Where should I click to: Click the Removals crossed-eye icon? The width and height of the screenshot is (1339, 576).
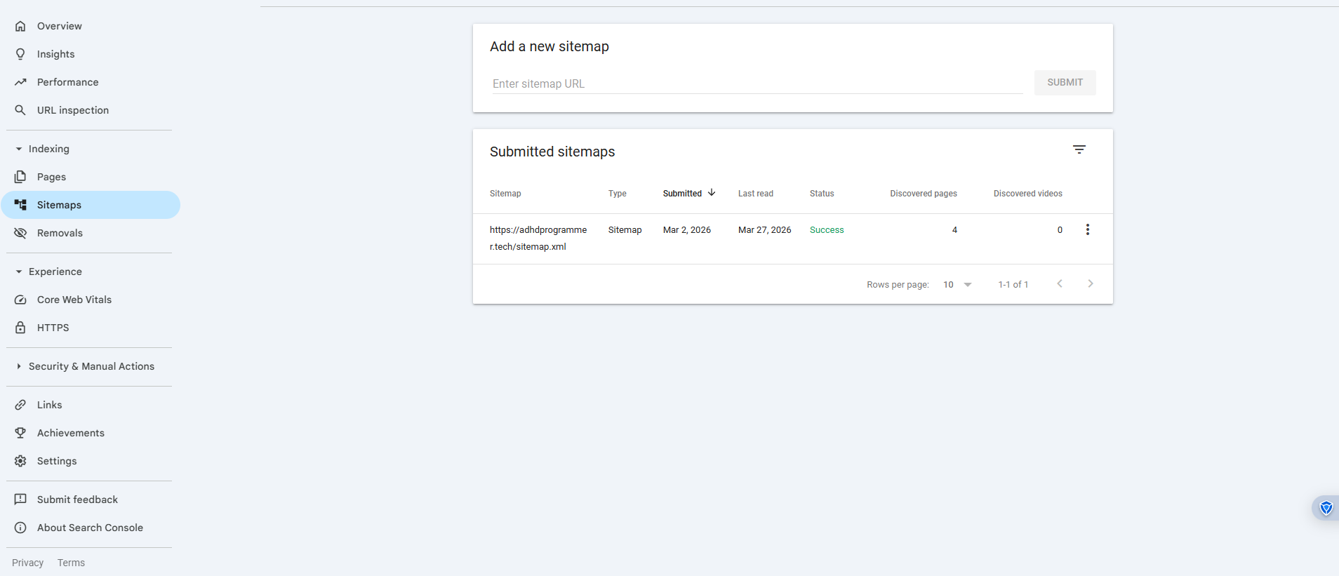coord(21,233)
